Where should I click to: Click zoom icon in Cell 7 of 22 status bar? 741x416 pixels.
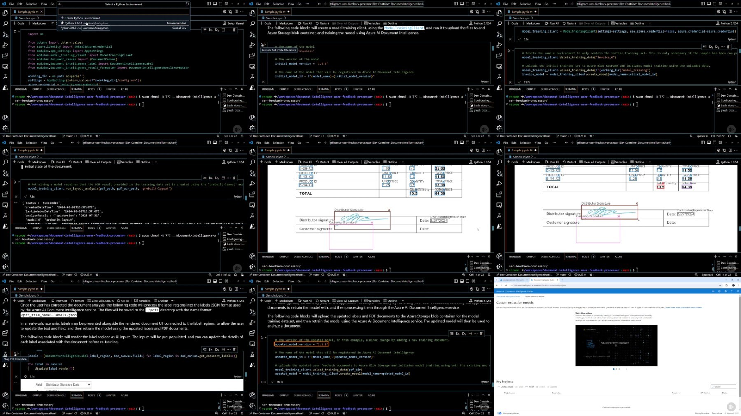[x=691, y=136]
